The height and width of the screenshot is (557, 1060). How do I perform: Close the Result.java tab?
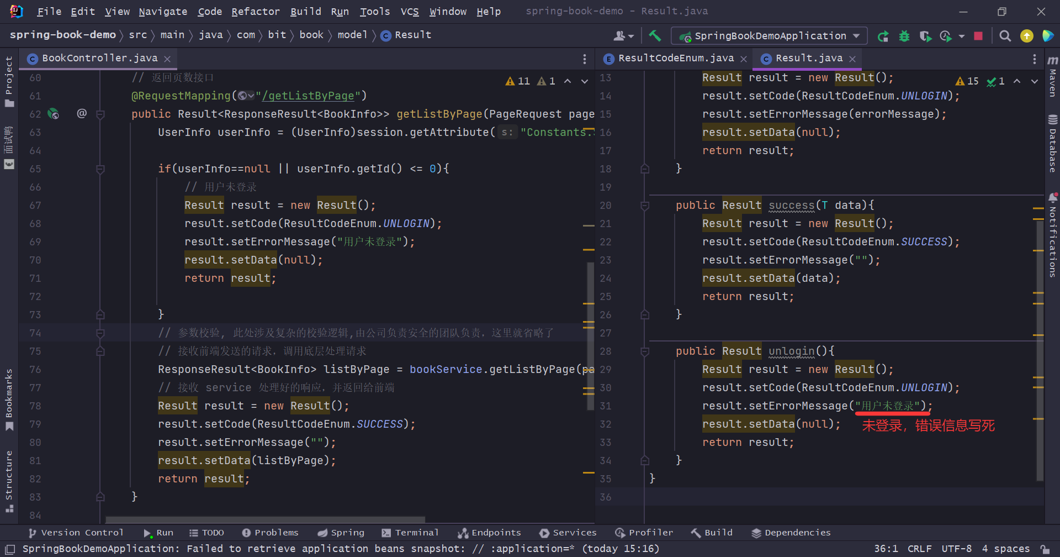coord(852,59)
